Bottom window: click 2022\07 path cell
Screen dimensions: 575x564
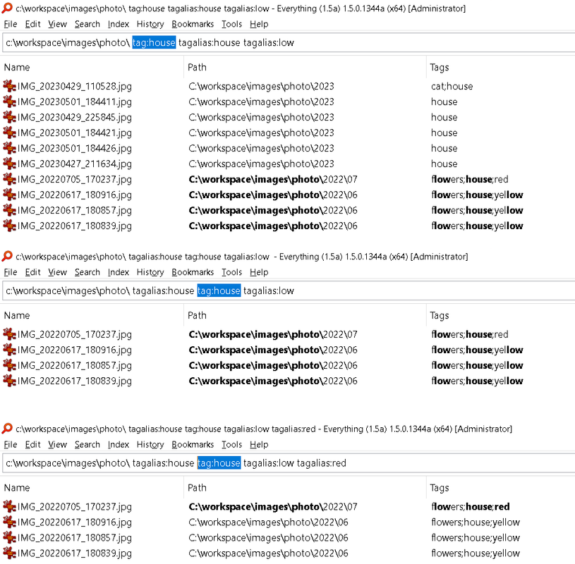tap(273, 506)
